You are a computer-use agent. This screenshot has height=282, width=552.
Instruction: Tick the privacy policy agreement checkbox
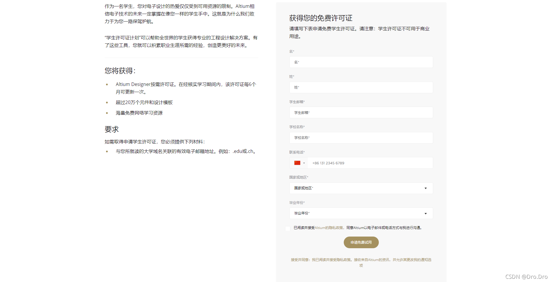point(288,228)
